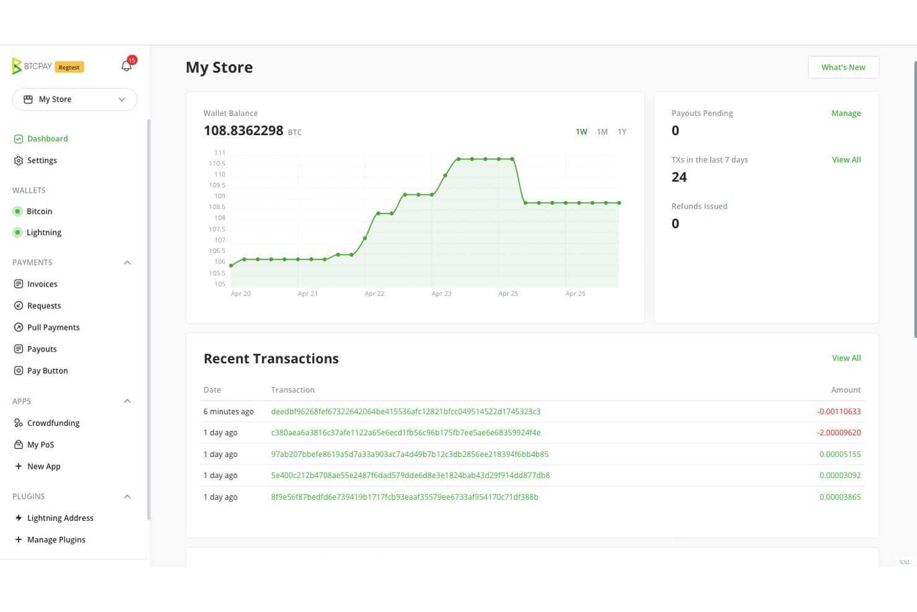Click the Crowdfunding icon in sidebar
Screen dimensions: 917x612
19,423
